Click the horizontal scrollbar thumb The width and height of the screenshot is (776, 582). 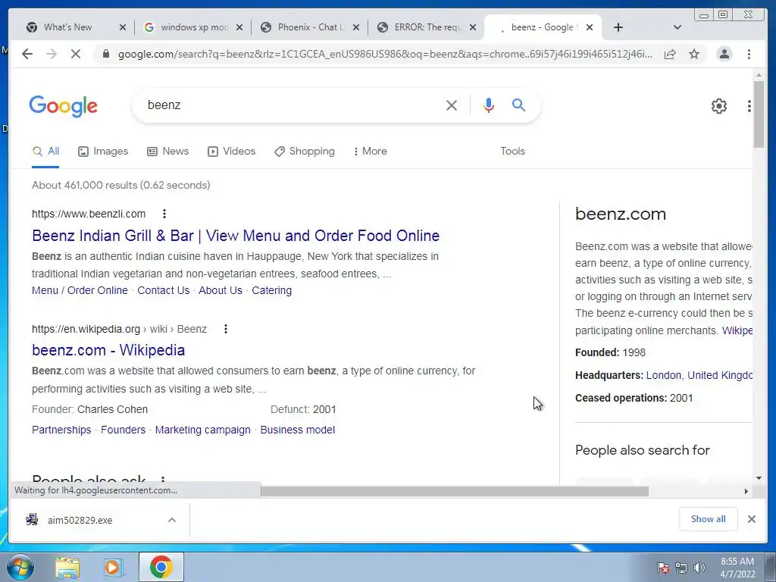tap(455, 491)
